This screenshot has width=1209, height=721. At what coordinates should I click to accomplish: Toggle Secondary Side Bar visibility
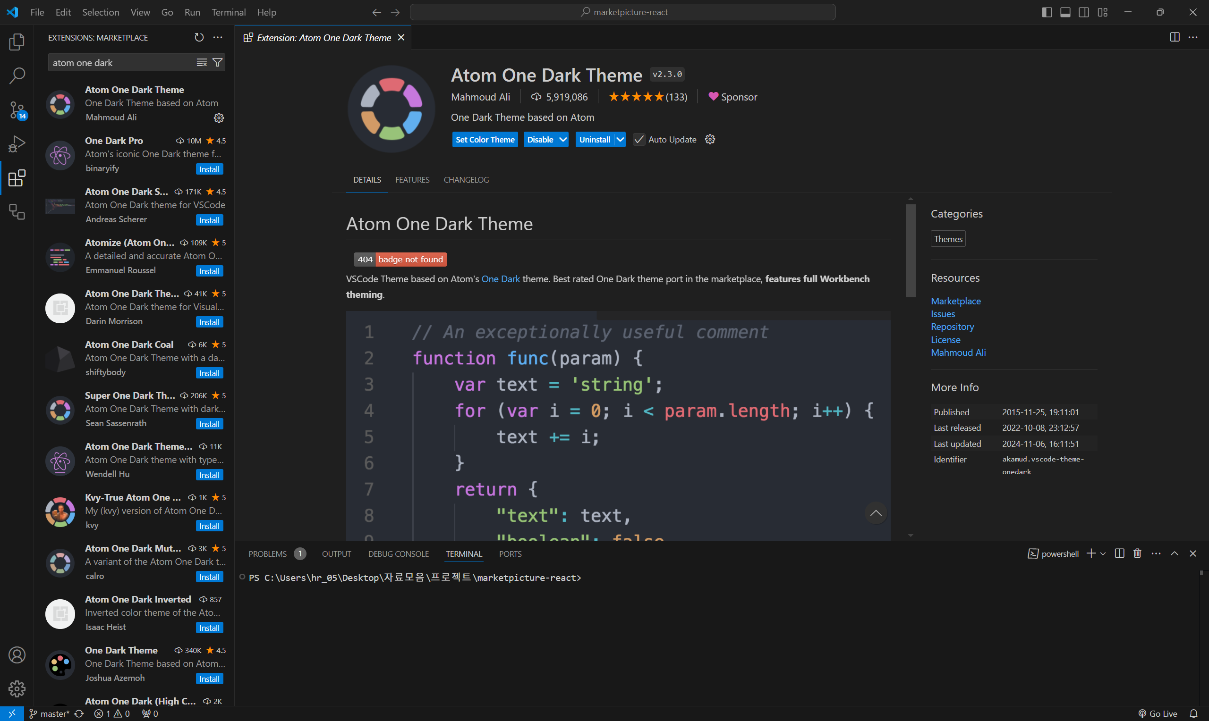(1083, 12)
